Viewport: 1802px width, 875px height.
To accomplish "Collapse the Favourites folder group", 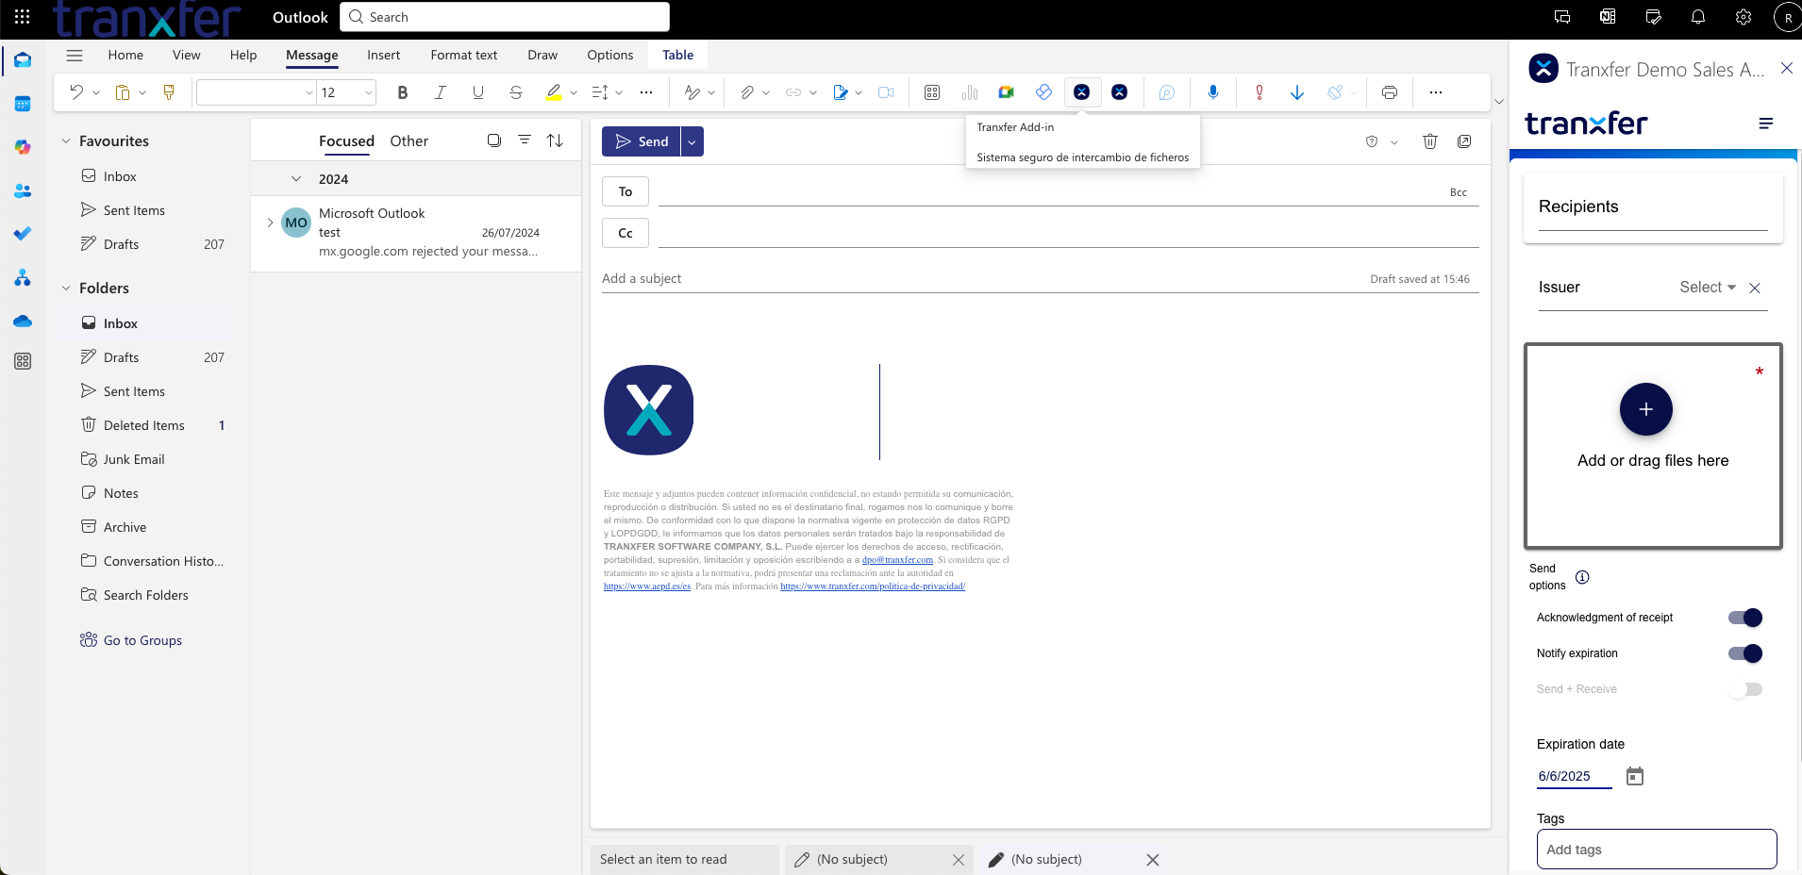I will click(x=66, y=141).
